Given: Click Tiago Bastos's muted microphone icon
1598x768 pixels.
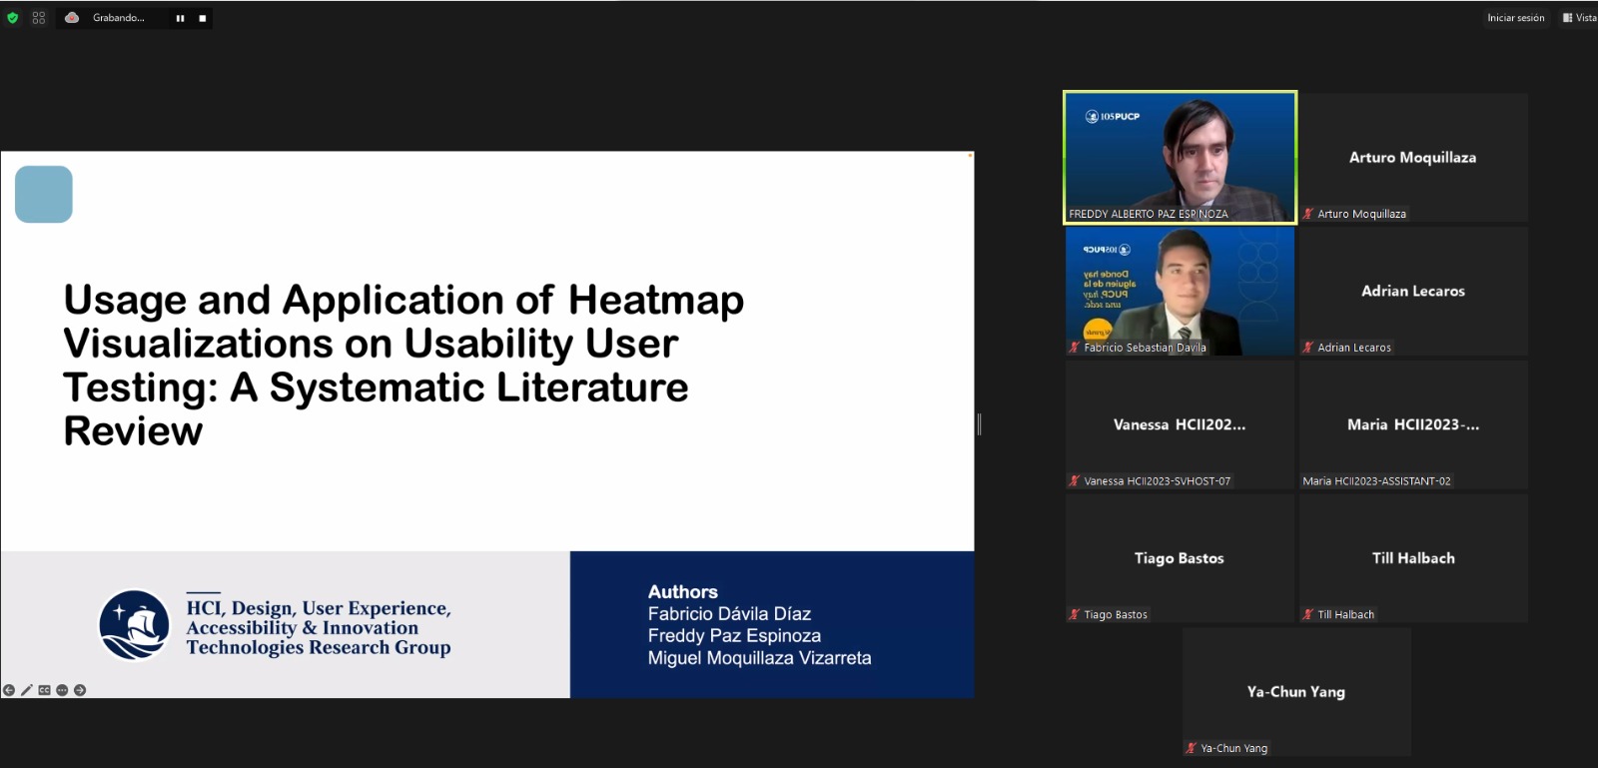Looking at the screenshot, I should coord(1075,614).
